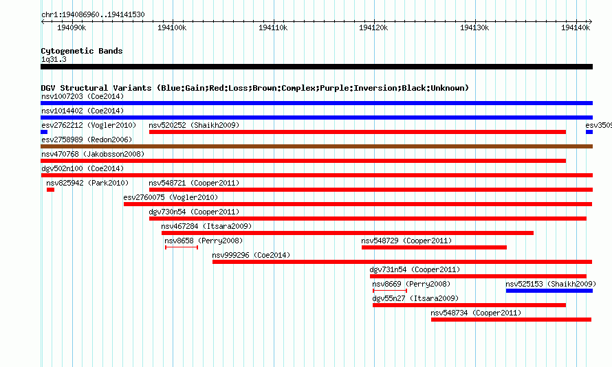This screenshot has height=367, width=612.
Task: Click the cut-off esv3509 blue bar at right edge
Action: tap(589, 132)
